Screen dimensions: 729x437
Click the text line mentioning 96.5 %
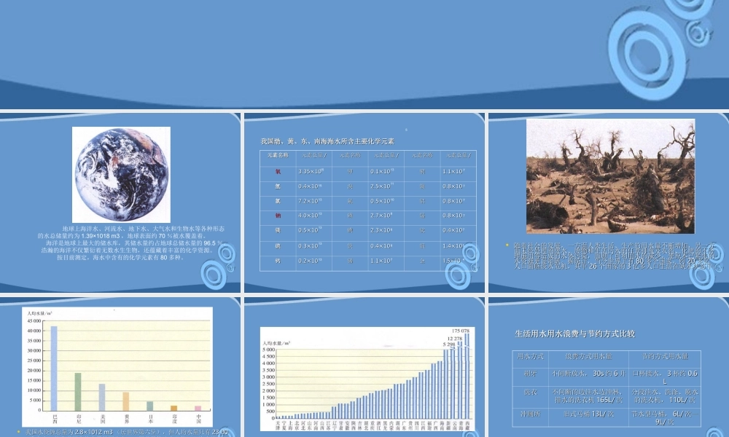[x=134, y=243]
